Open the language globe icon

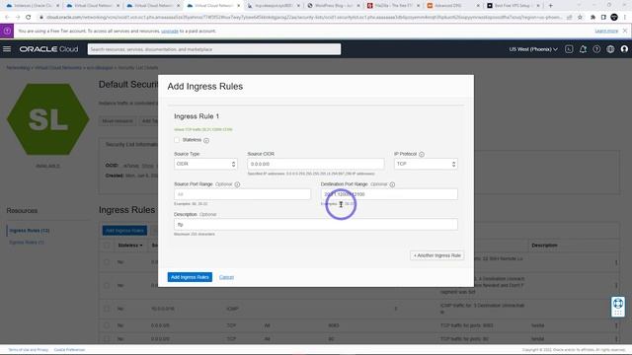pos(610,49)
